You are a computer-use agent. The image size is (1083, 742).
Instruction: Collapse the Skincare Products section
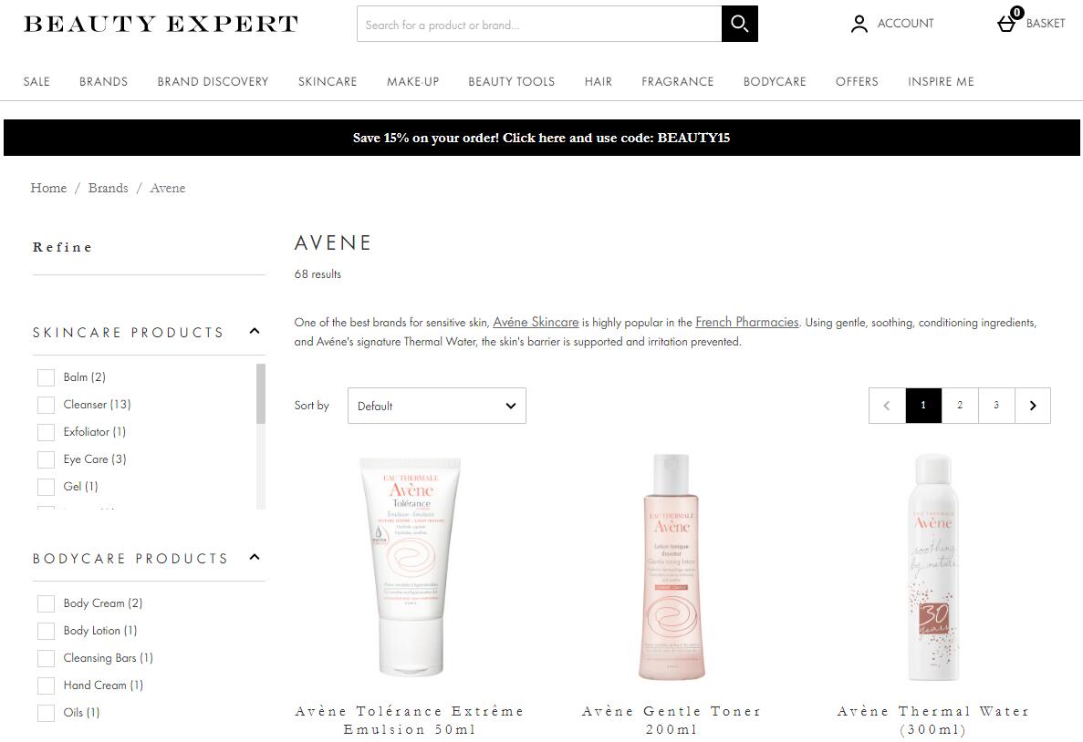[255, 331]
